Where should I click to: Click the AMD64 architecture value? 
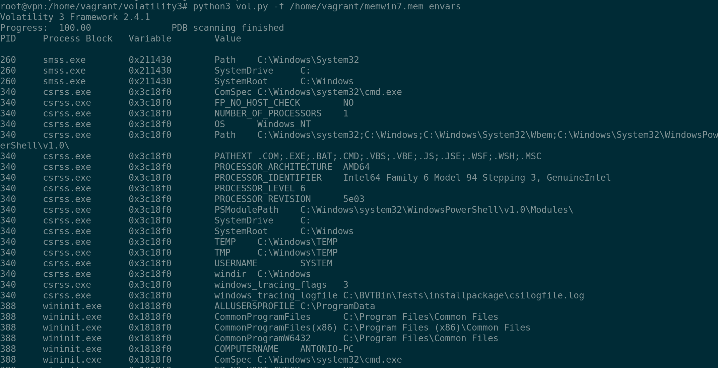click(x=356, y=167)
